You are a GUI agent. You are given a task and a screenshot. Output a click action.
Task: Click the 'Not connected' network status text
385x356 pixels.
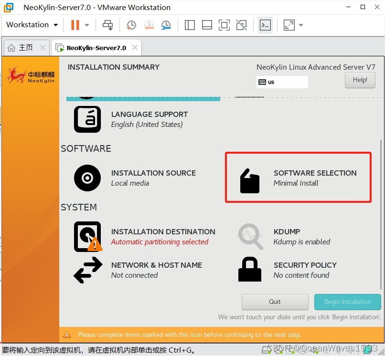(x=134, y=275)
